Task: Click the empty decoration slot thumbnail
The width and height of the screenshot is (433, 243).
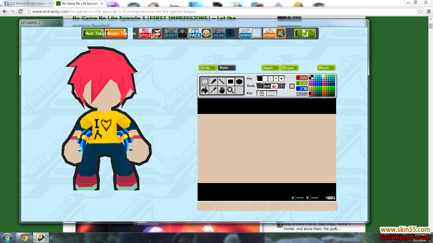Action: click(x=257, y=33)
